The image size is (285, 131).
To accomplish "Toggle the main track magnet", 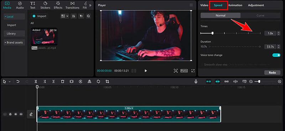I will coord(208,82).
